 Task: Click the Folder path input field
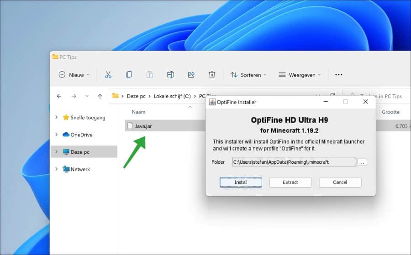[294, 162]
